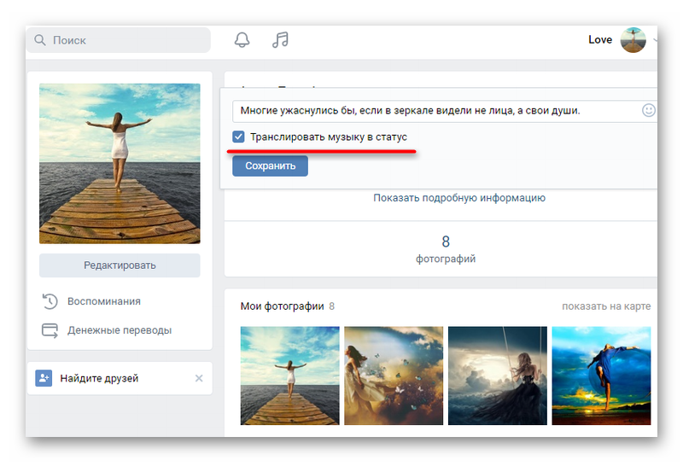Open the large profile avatar photo
The image size is (683, 466).
pyautogui.click(x=120, y=163)
